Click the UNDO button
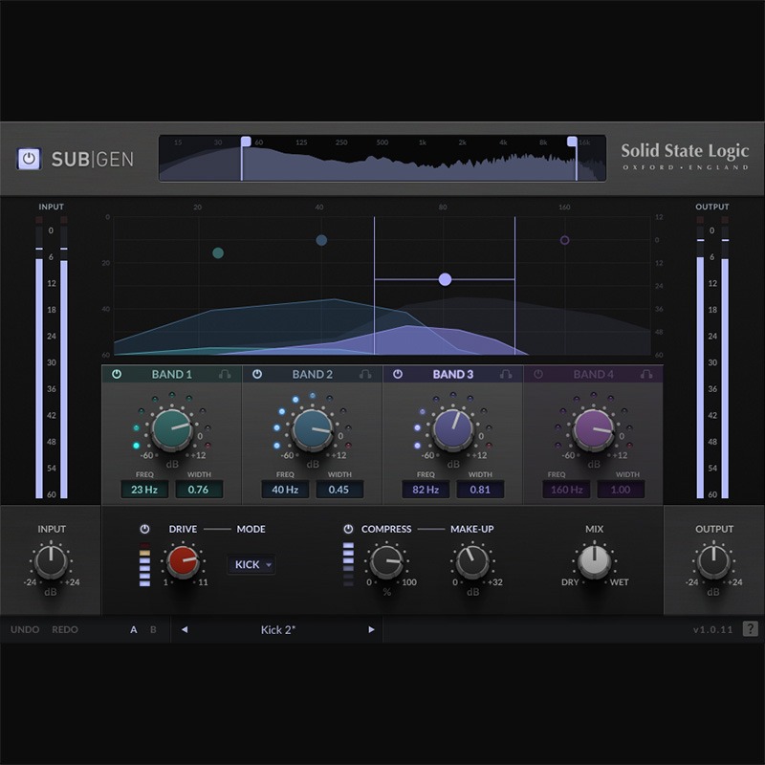 (25, 629)
